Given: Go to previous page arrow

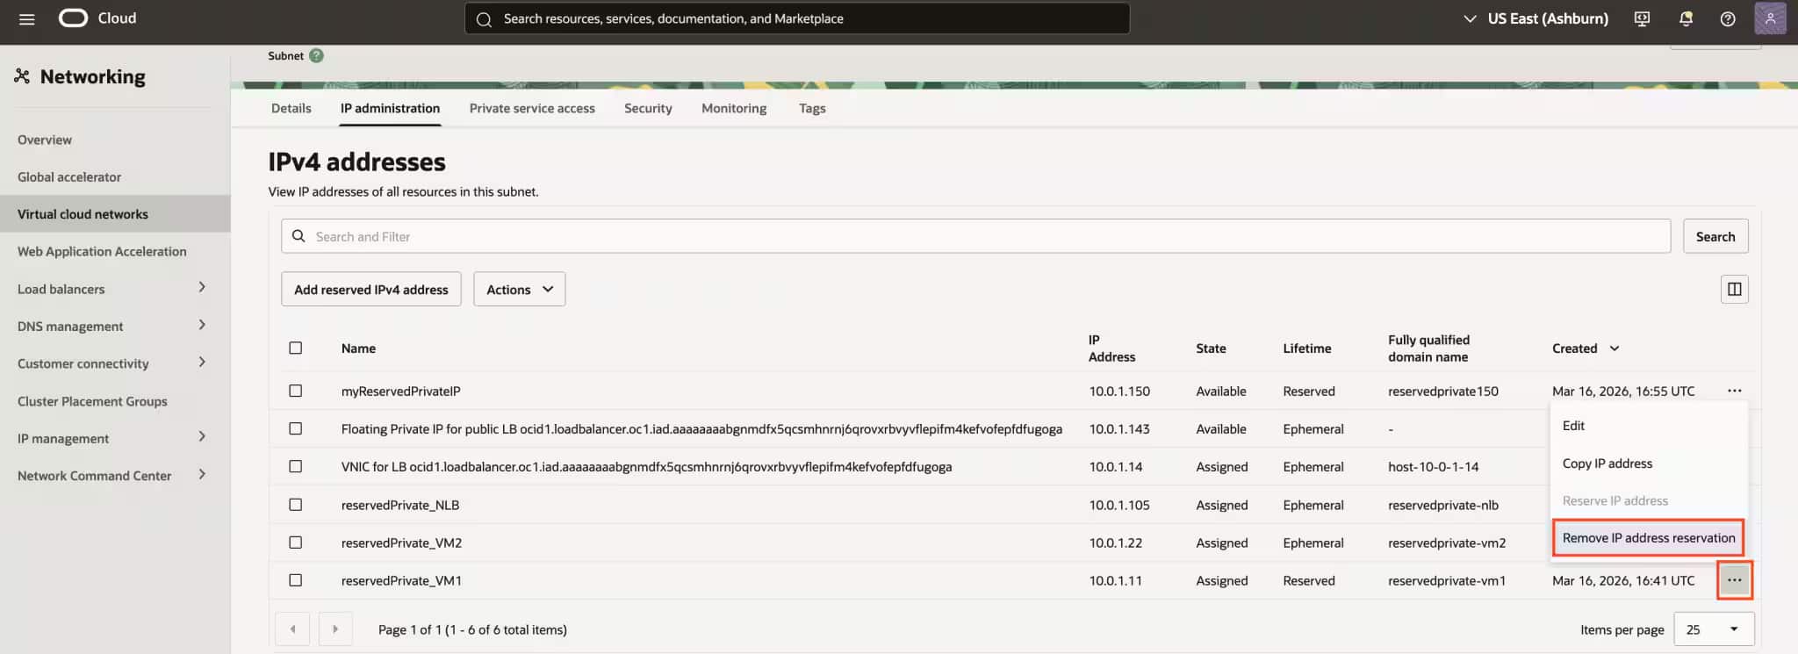Looking at the screenshot, I should click(x=292, y=629).
